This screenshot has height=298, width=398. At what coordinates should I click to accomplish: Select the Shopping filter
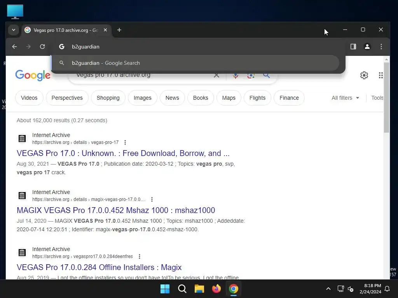[108, 98]
